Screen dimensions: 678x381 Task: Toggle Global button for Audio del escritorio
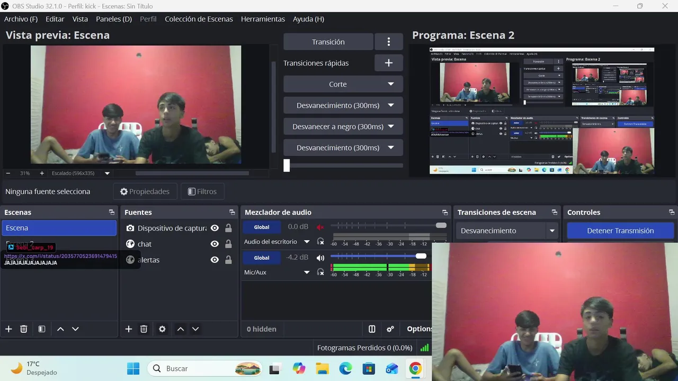[x=262, y=227]
